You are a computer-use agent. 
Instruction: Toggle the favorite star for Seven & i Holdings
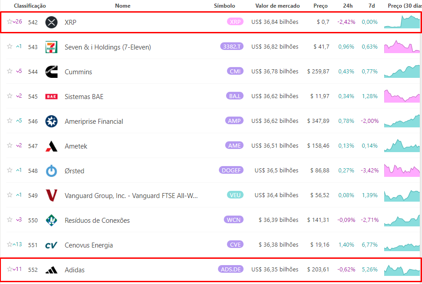(9, 46)
